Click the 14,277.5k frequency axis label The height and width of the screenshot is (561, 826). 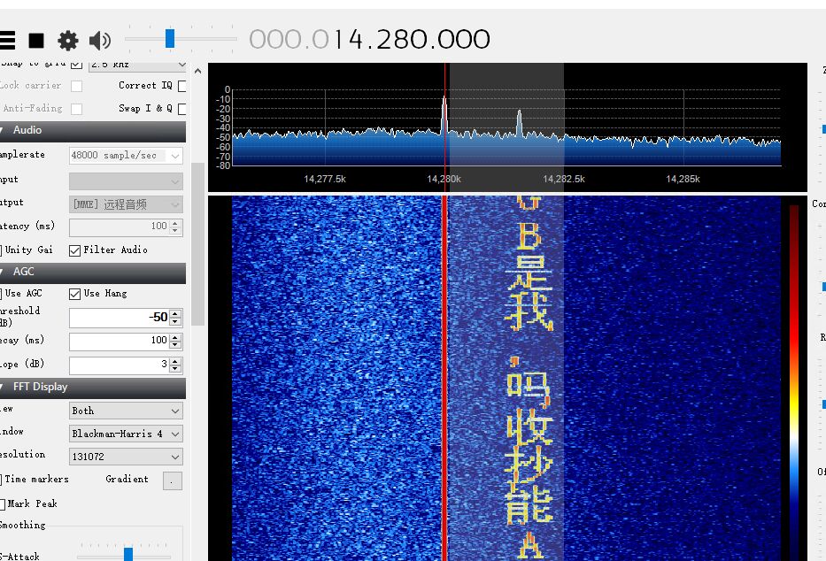[x=325, y=179]
